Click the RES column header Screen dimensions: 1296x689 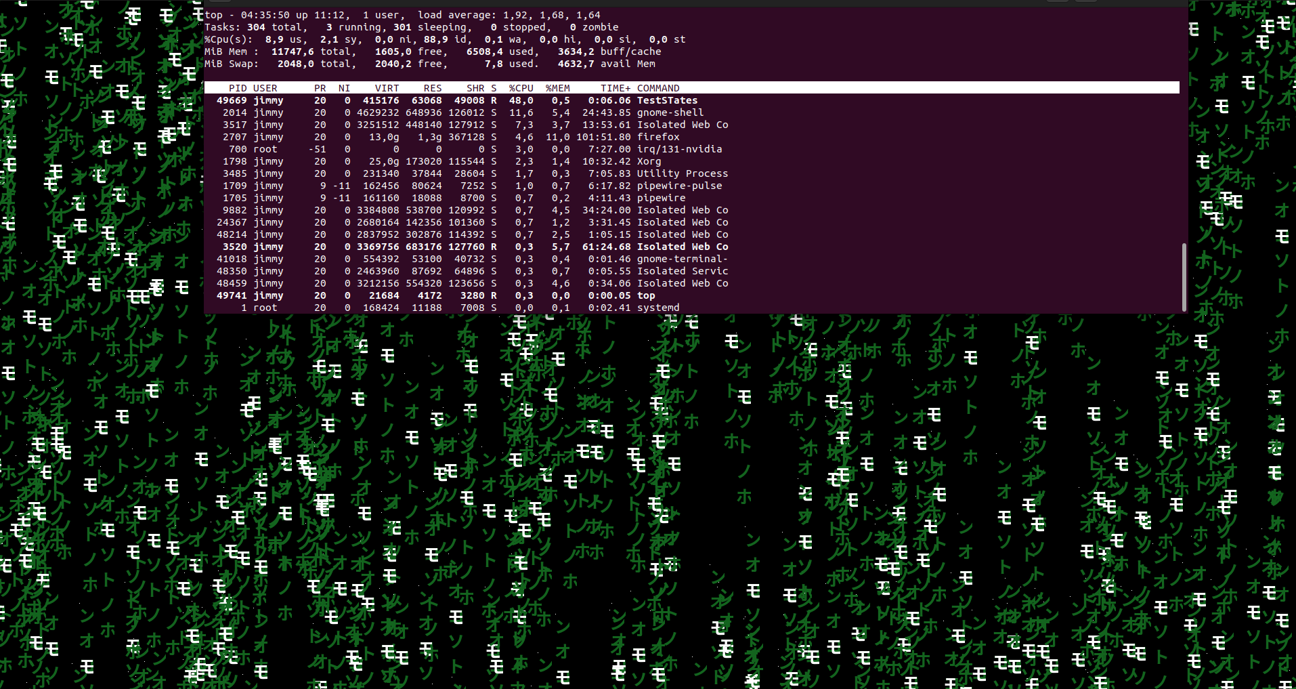point(433,88)
